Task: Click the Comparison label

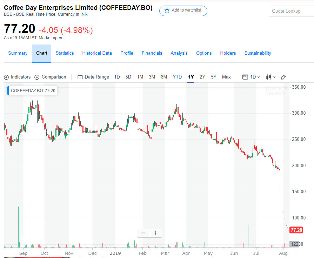Action: click(54, 77)
